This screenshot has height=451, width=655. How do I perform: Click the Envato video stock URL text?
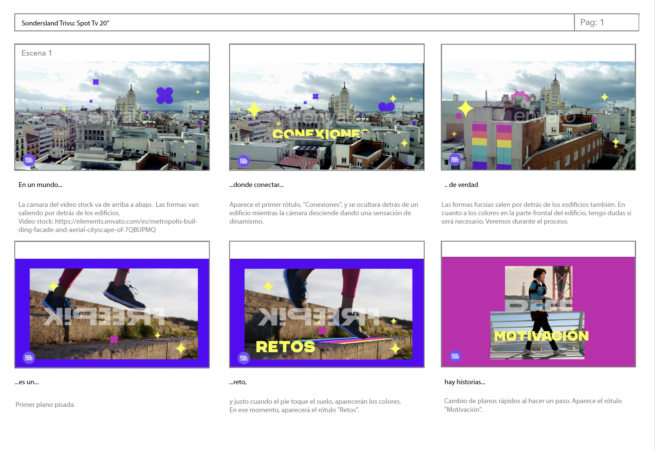[x=108, y=225]
